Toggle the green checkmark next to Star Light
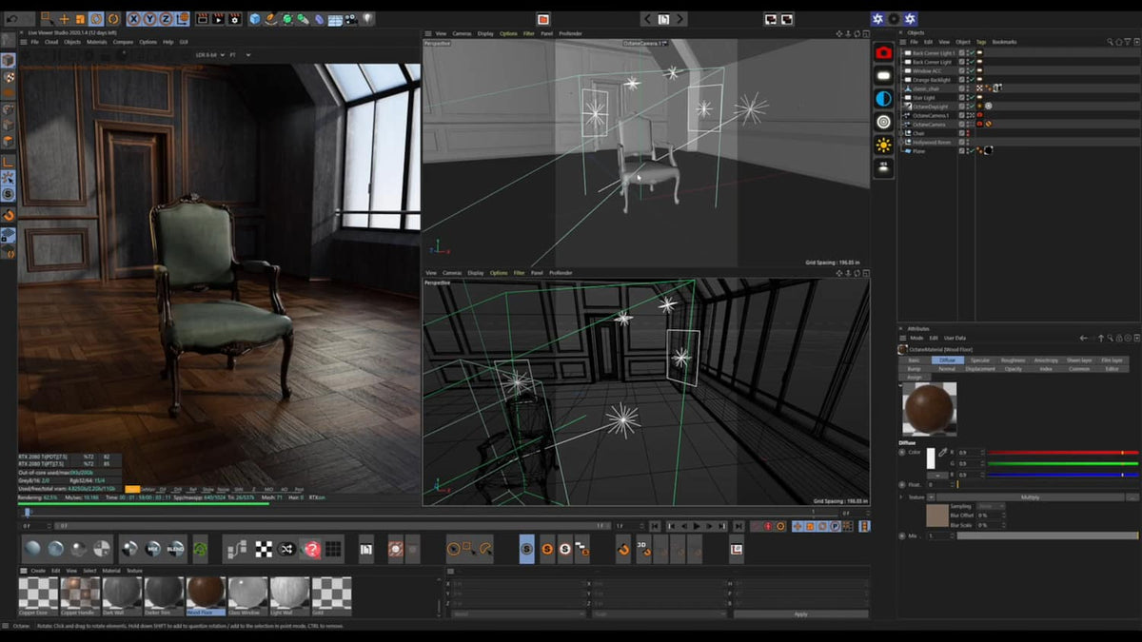The width and height of the screenshot is (1142, 642). [x=973, y=97]
